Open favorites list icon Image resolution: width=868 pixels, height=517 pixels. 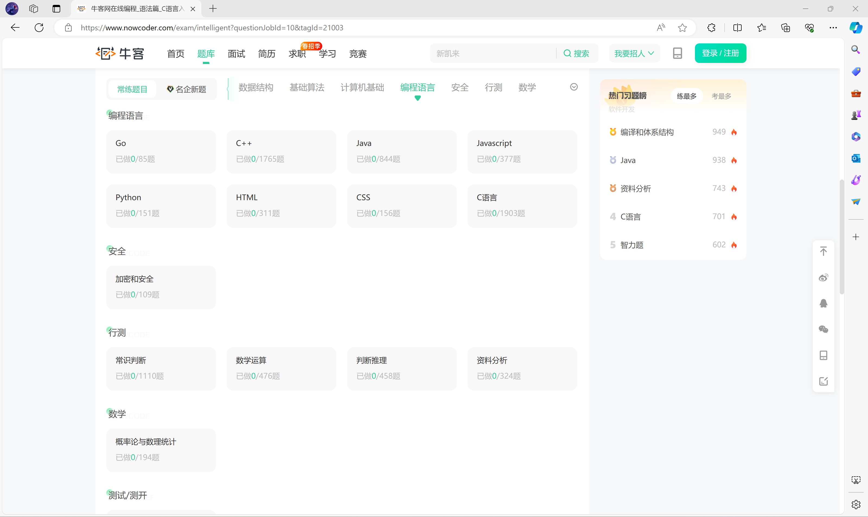pos(761,27)
